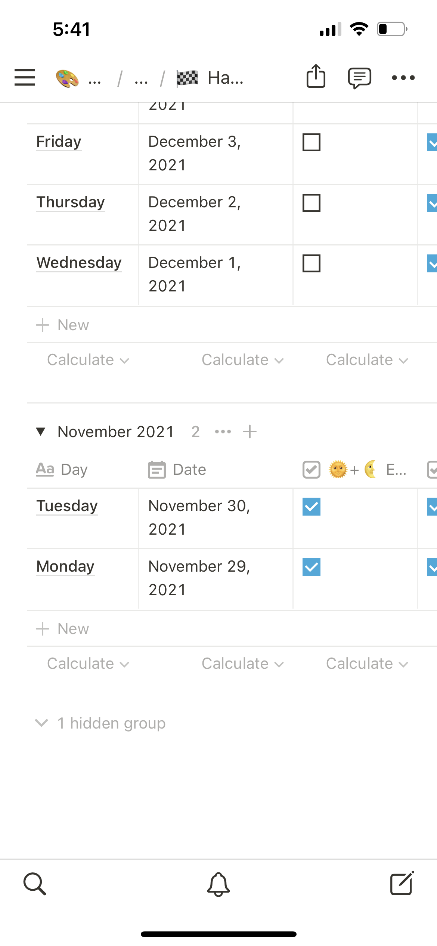Open the Thursday page link
The width and height of the screenshot is (437, 946).
pyautogui.click(x=71, y=202)
